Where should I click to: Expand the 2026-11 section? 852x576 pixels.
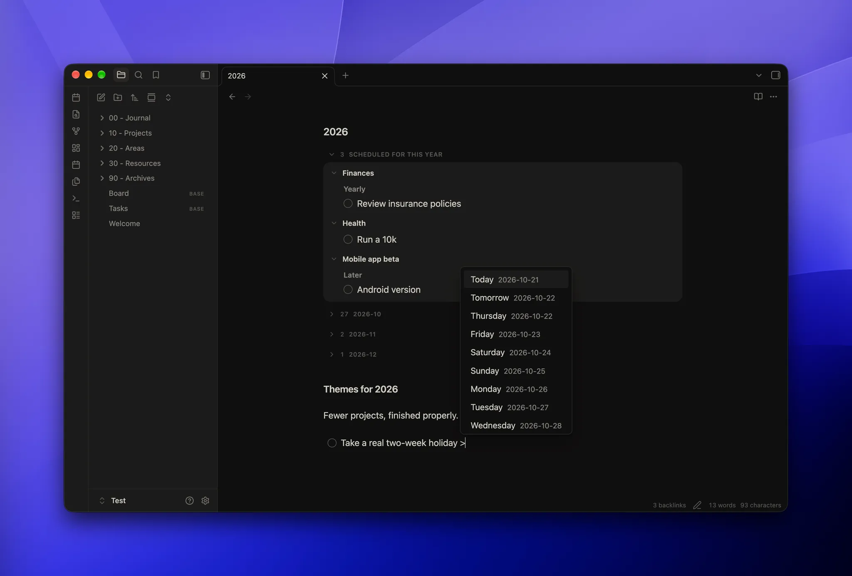click(332, 334)
